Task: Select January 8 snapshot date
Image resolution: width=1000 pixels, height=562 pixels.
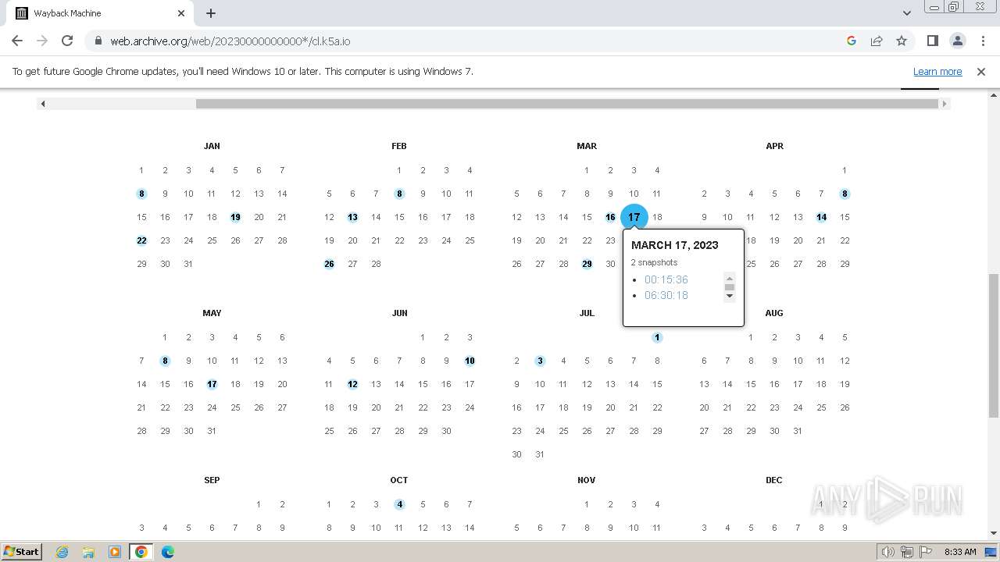Action: [x=141, y=194]
